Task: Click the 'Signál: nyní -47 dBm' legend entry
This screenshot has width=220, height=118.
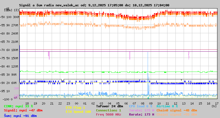Action: point(23,110)
